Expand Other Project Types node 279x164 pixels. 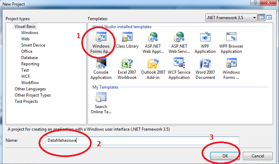click(x=33, y=95)
